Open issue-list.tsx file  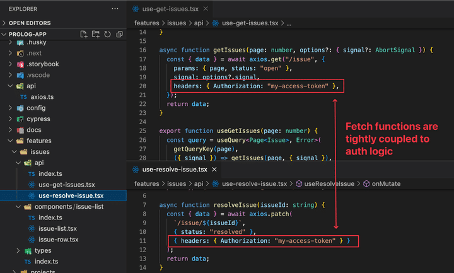tap(57, 228)
